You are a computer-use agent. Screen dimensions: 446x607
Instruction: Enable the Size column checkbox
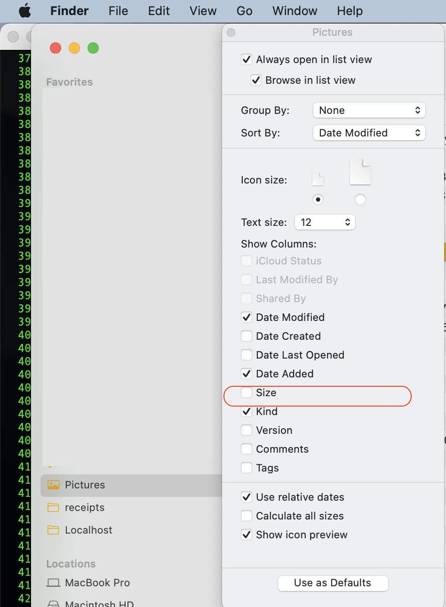(x=247, y=392)
